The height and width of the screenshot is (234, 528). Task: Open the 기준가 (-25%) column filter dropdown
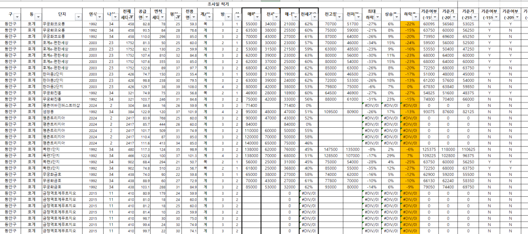[475, 17]
